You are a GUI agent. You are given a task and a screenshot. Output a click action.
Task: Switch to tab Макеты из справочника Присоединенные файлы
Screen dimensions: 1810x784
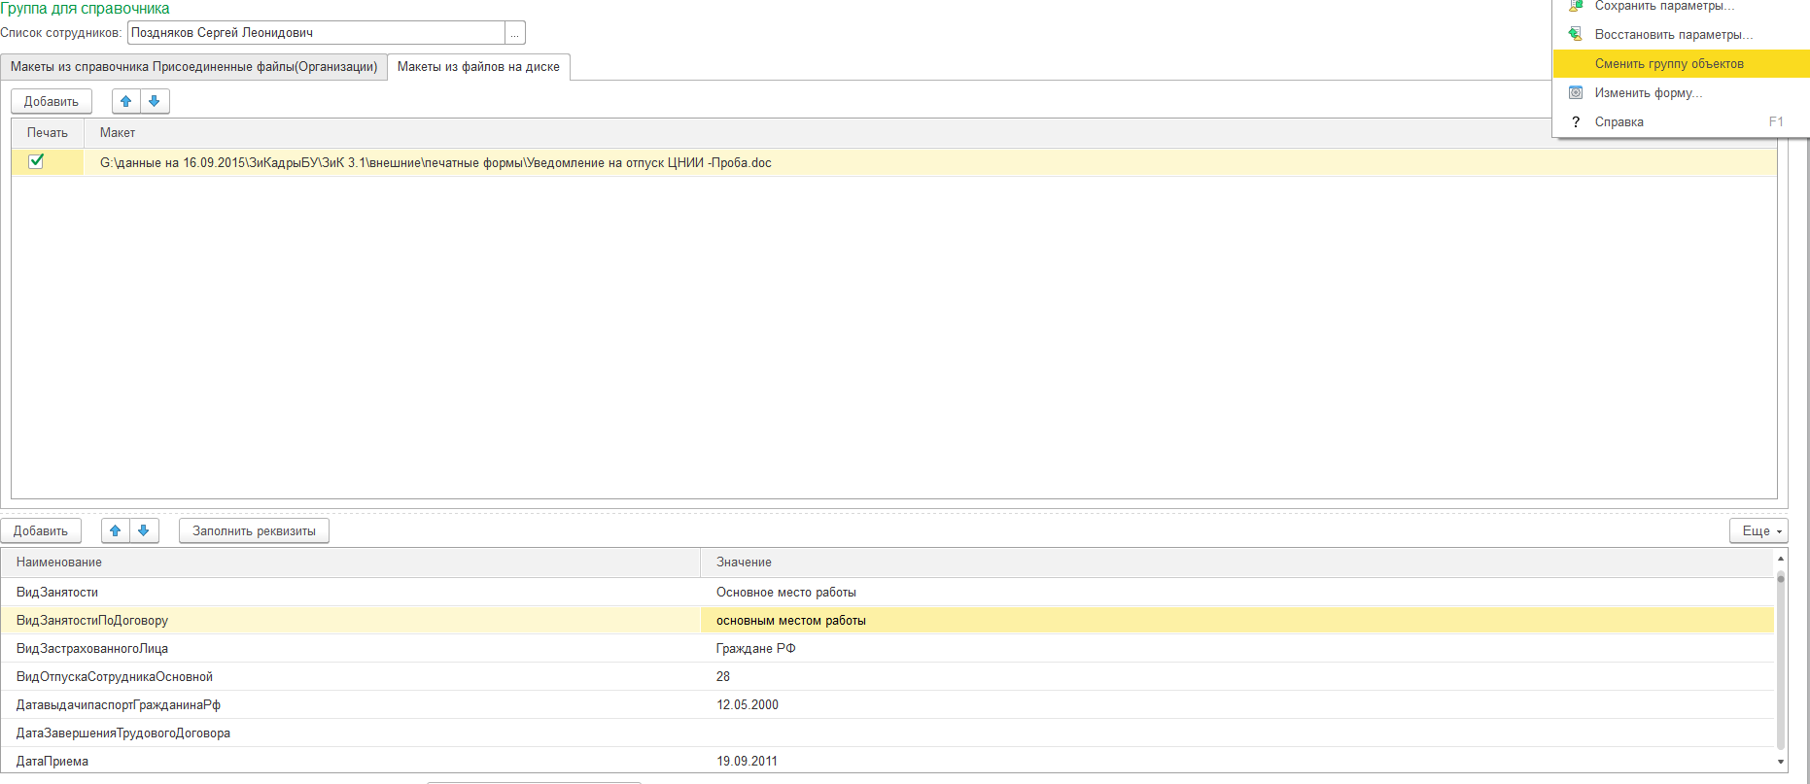pos(193,67)
